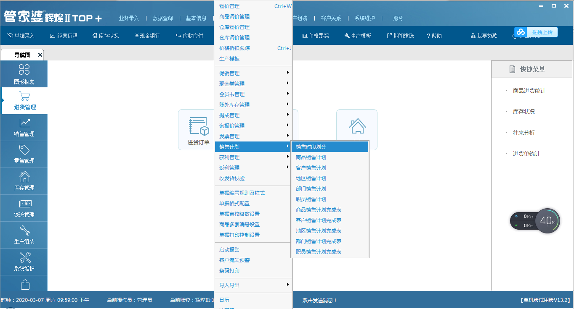Select 条码打印 menu entry
Viewport: 574px width, 309px height.
tap(253, 270)
